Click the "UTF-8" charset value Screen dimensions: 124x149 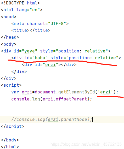click(x=57, y=23)
